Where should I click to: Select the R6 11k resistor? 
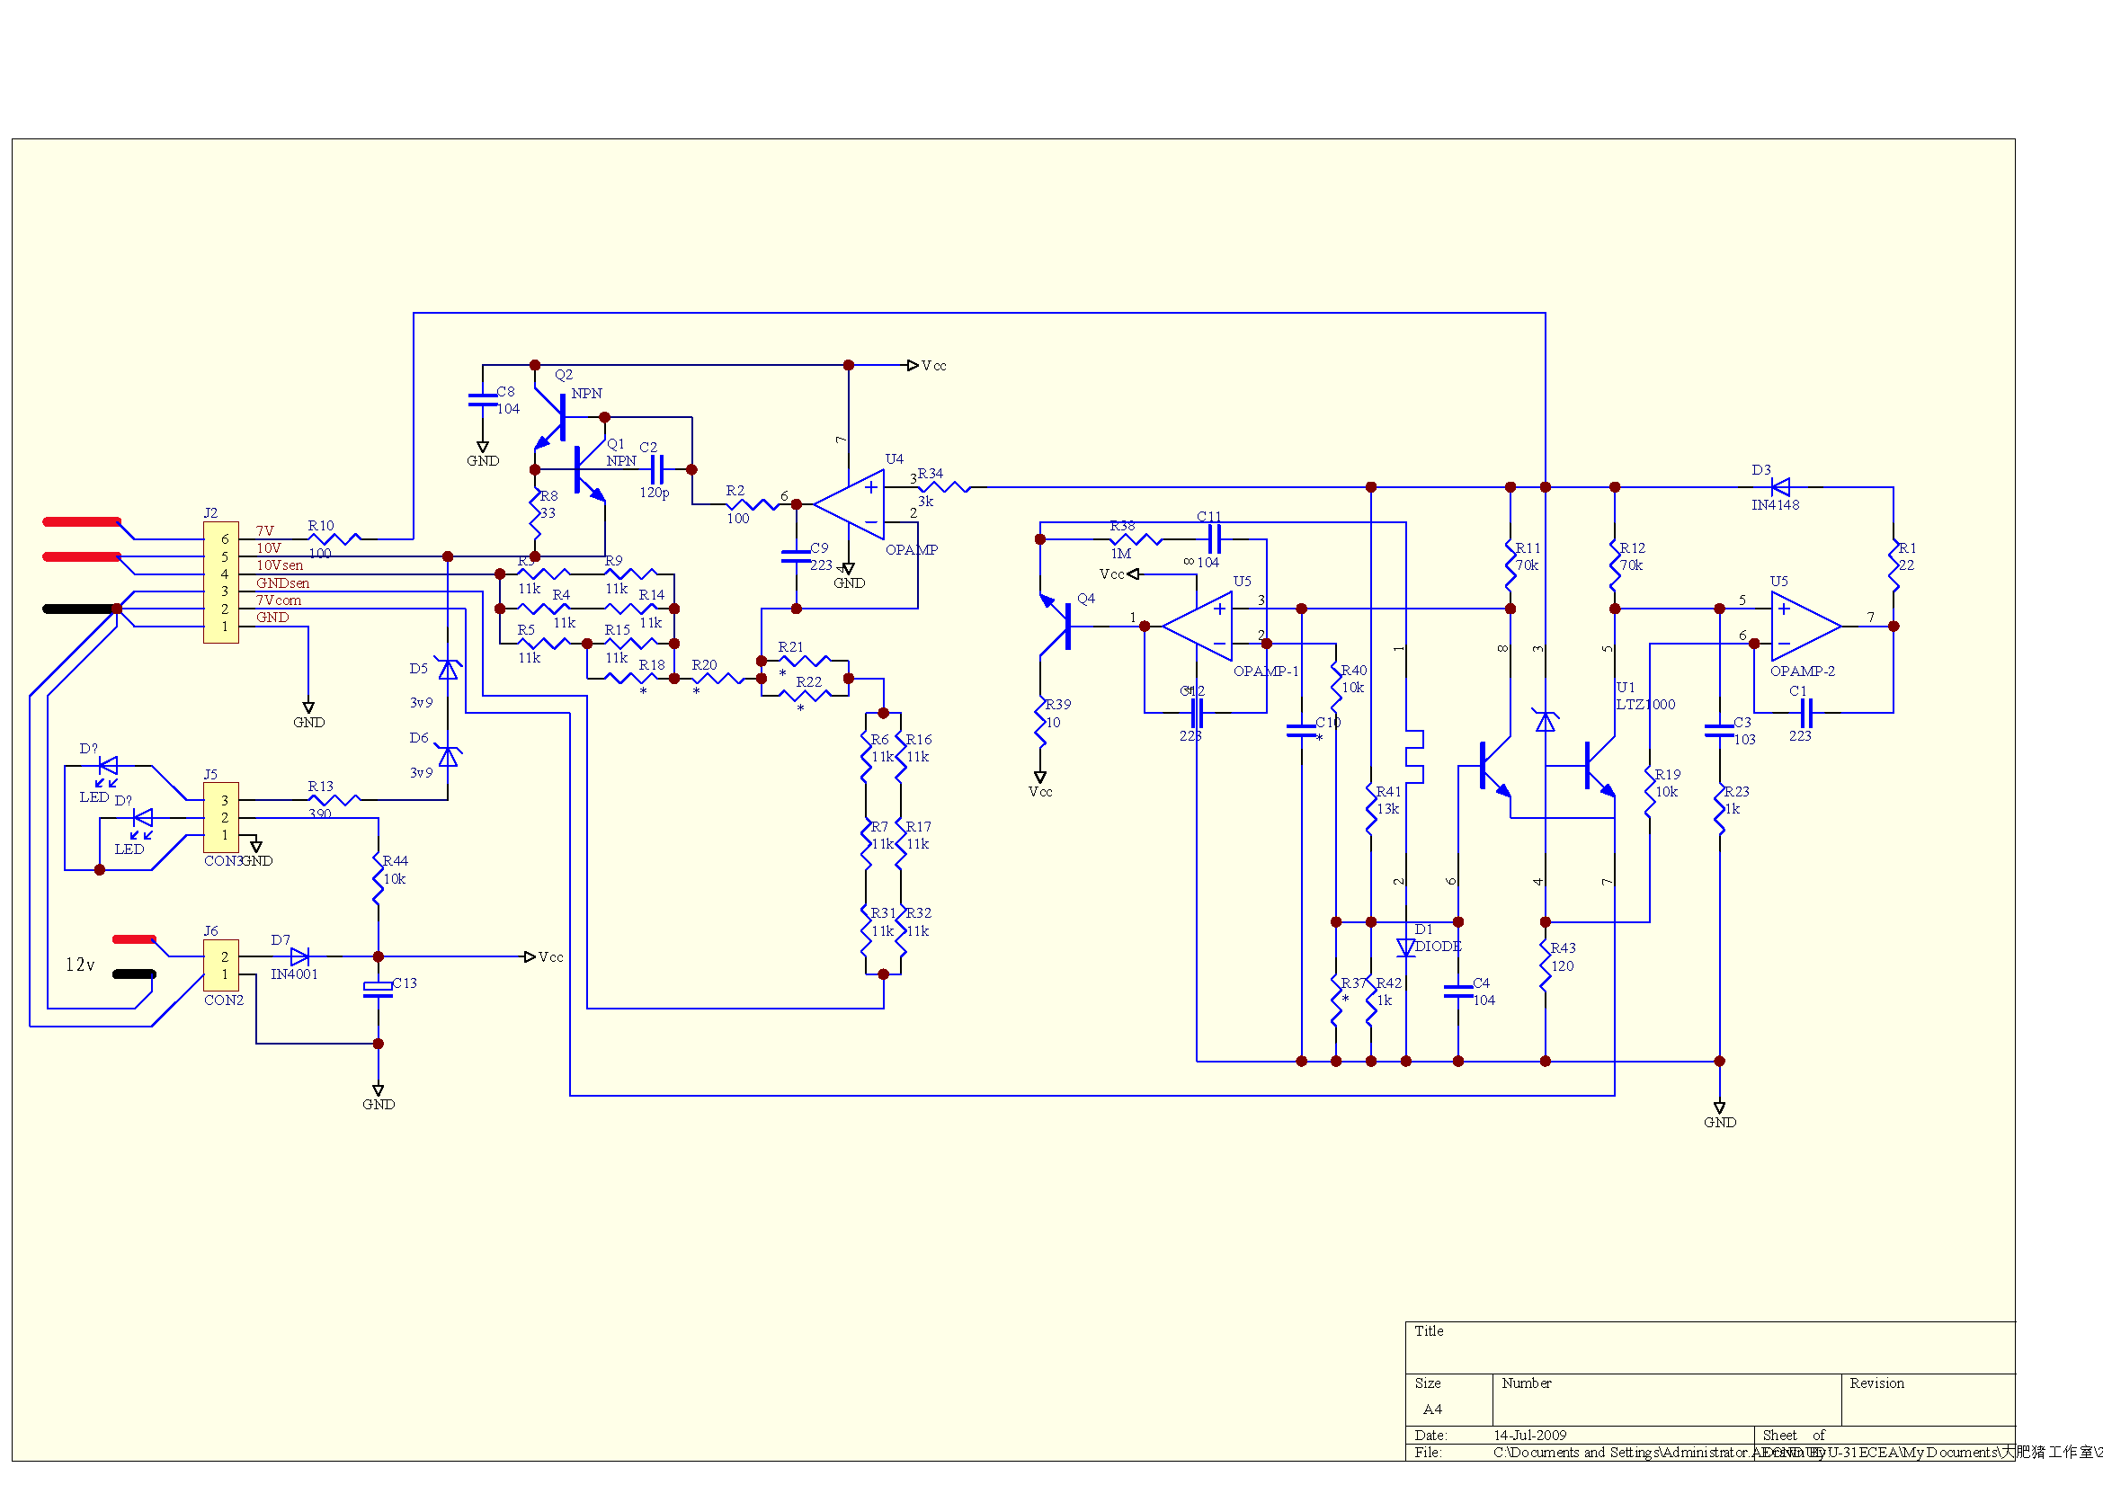point(866,757)
